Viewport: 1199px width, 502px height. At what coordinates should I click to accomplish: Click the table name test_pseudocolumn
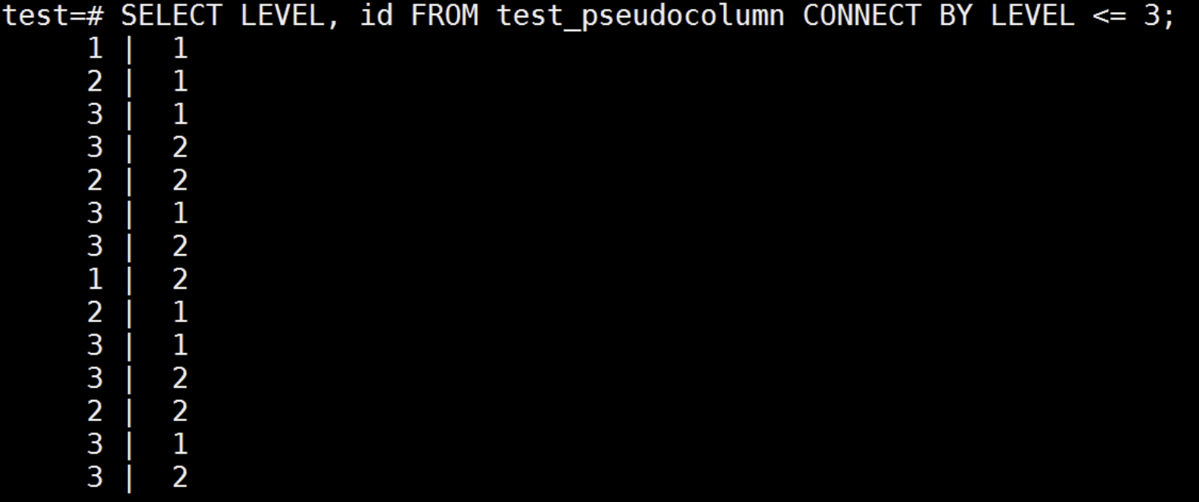[640, 17]
